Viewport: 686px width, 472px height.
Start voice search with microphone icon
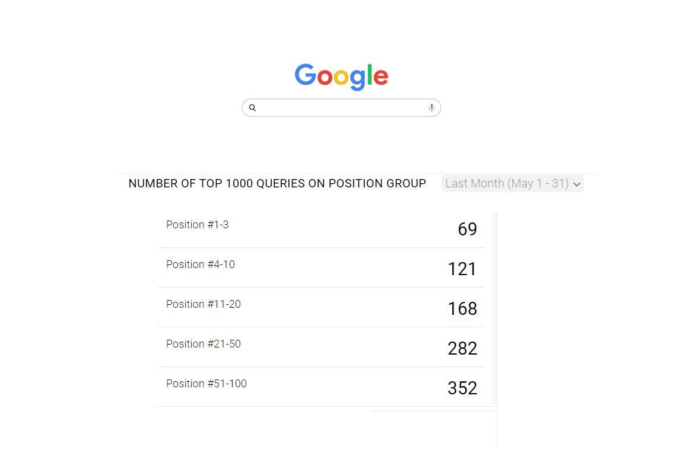[x=431, y=108]
